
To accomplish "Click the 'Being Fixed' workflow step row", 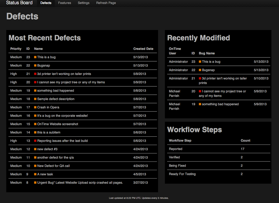I will (x=219, y=165).
